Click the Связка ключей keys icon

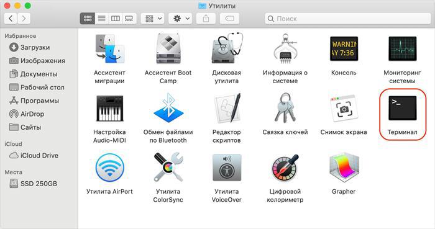(285, 108)
